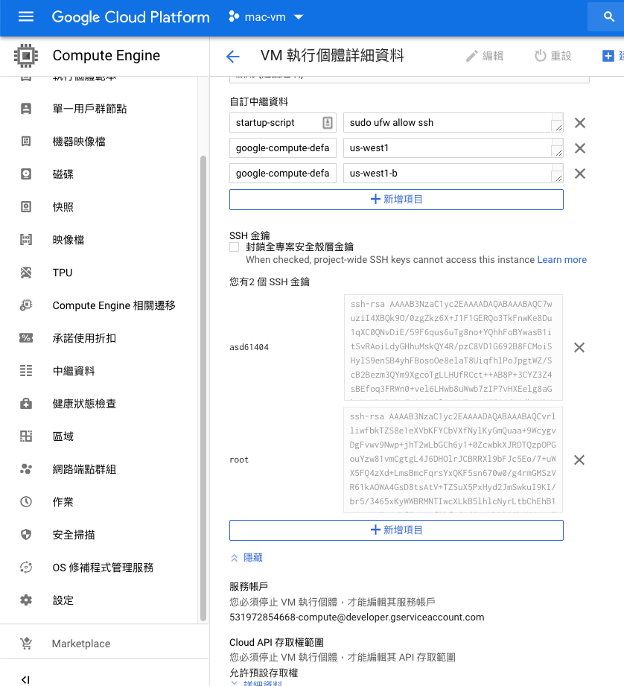
Task: Click the 單一用戶群節點 sidebar icon
Action: tap(26, 109)
